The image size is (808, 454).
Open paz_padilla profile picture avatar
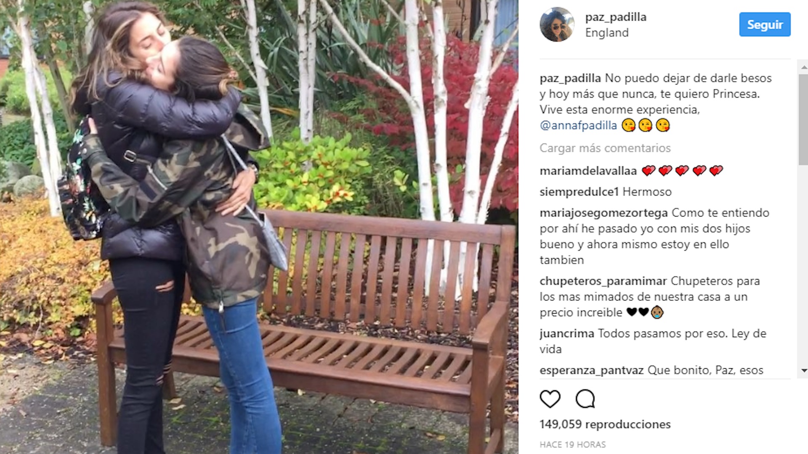click(557, 24)
